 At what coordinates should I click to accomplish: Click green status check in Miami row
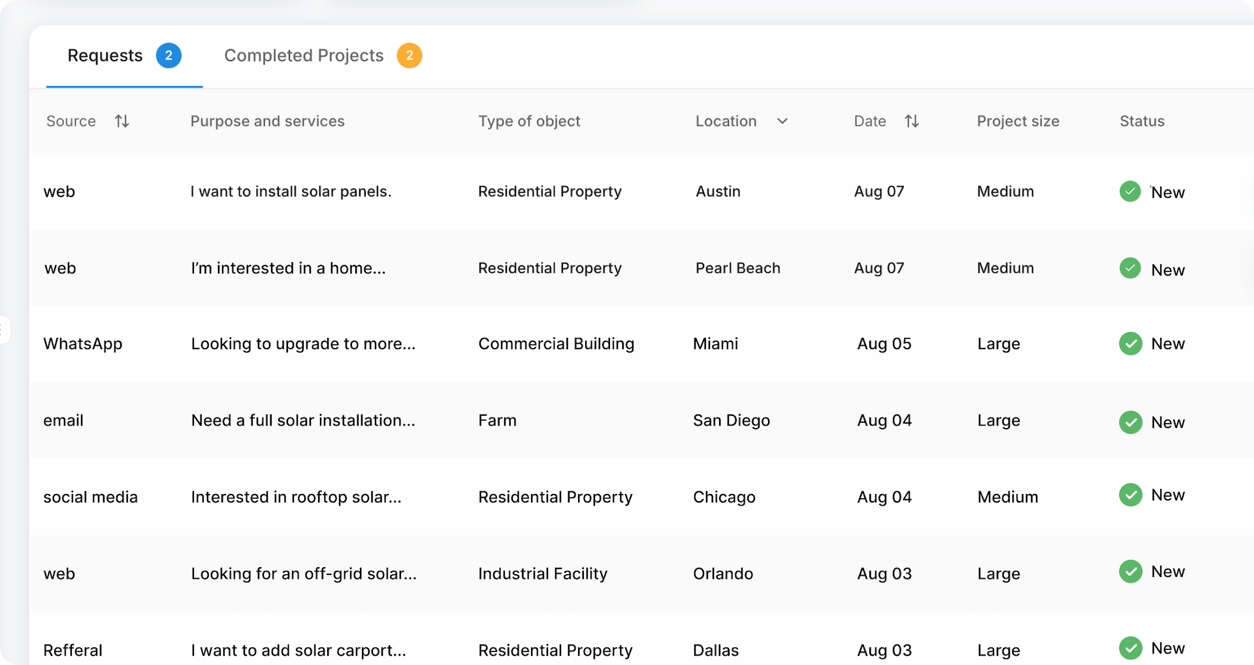pos(1130,344)
